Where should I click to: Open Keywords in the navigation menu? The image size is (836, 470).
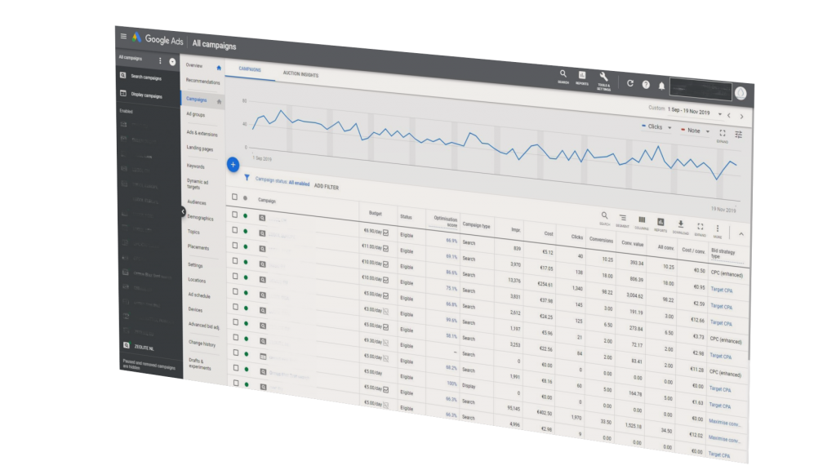click(x=196, y=166)
